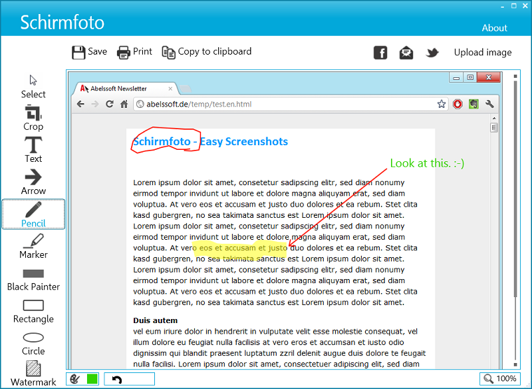
Task: Close the Abelssoft Newsletter tab
Action: 170,89
